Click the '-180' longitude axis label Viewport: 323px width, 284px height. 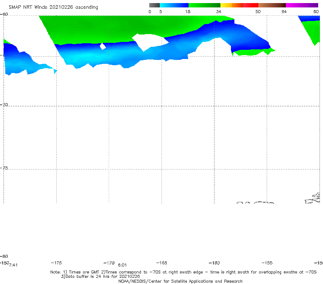pos(4,263)
